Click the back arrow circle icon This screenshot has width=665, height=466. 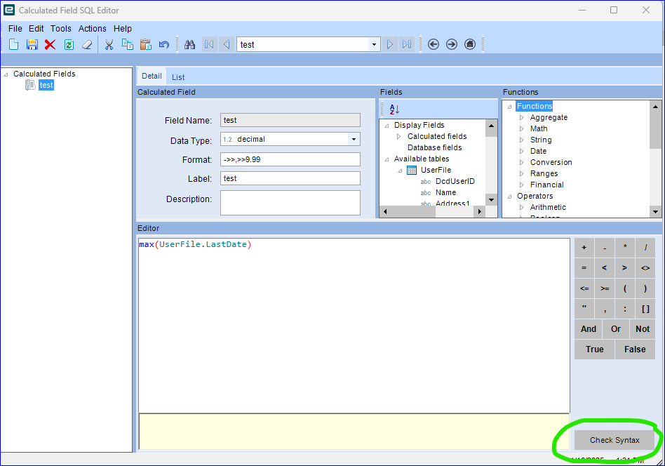(x=434, y=44)
